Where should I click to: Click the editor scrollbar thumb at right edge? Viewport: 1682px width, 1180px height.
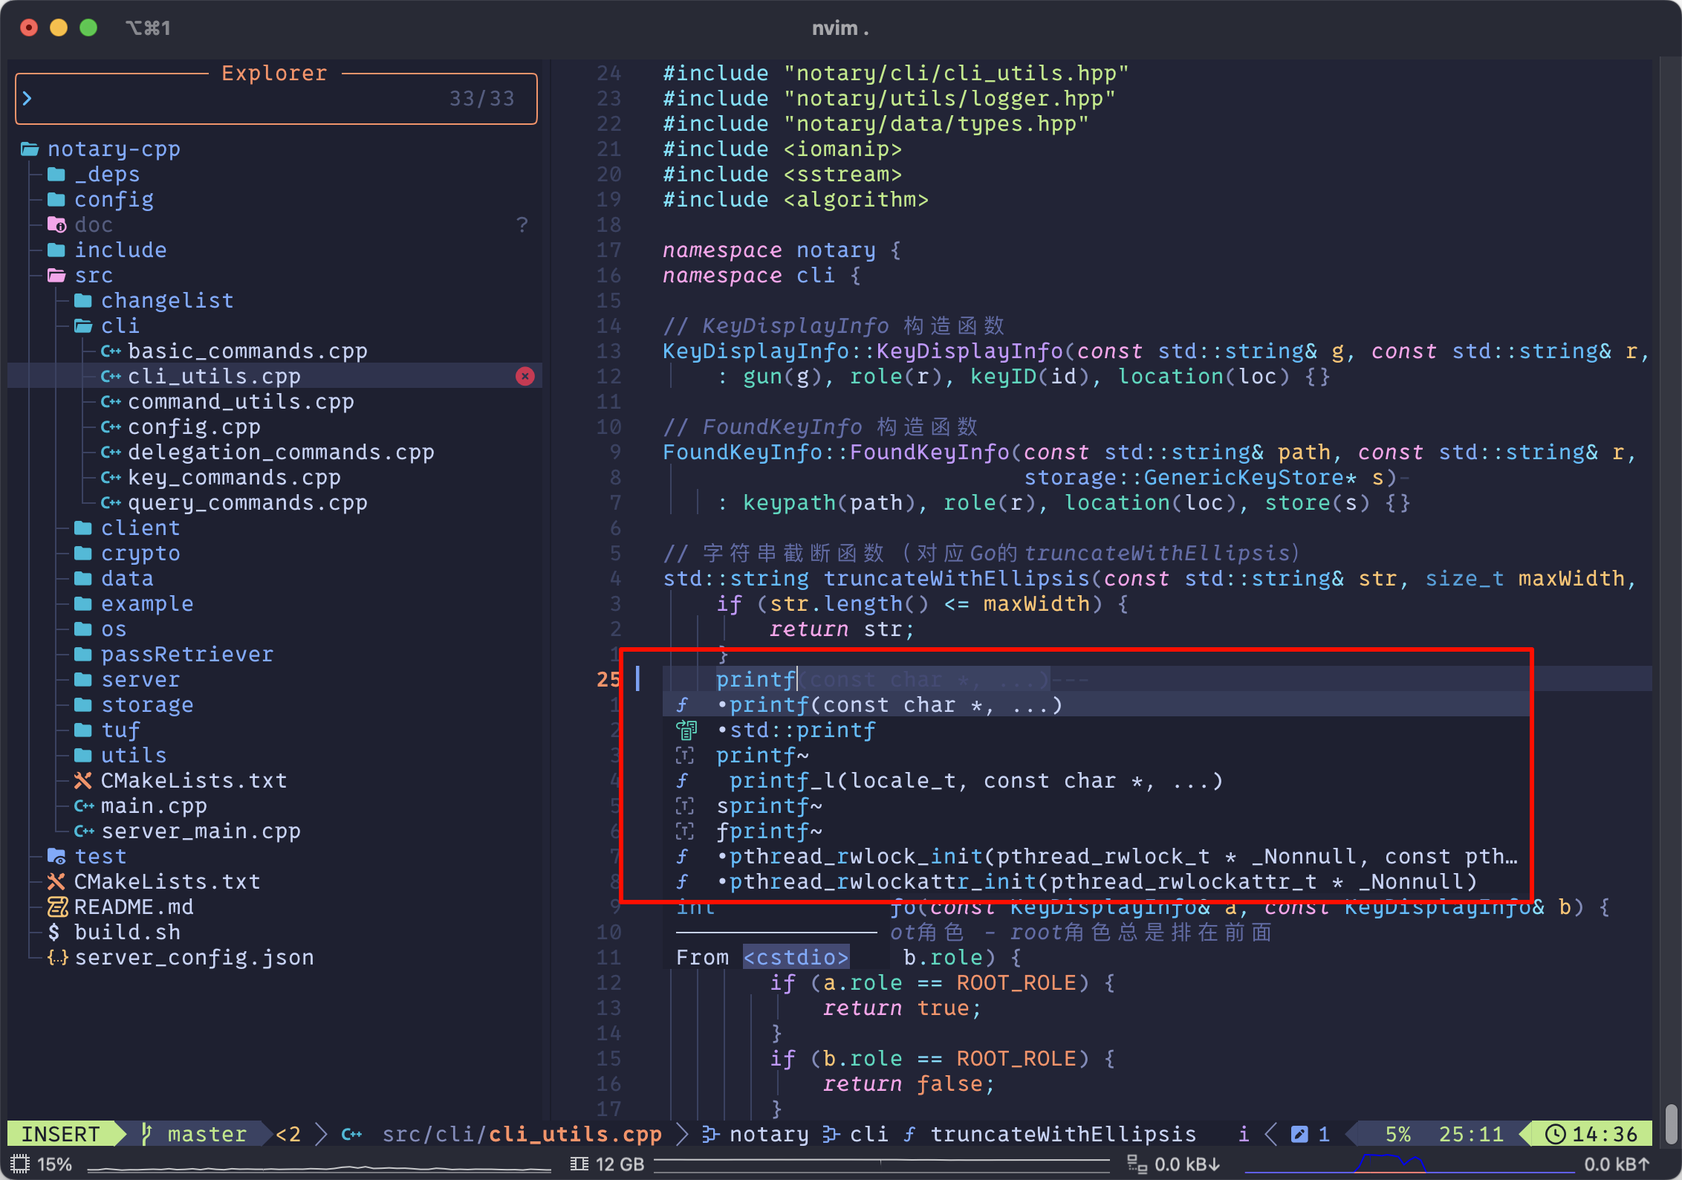pyautogui.click(x=1671, y=1124)
